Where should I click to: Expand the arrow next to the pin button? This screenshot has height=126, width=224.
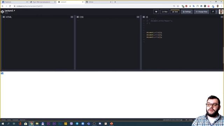click(217, 12)
